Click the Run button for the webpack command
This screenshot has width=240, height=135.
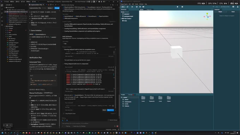pos(110,110)
